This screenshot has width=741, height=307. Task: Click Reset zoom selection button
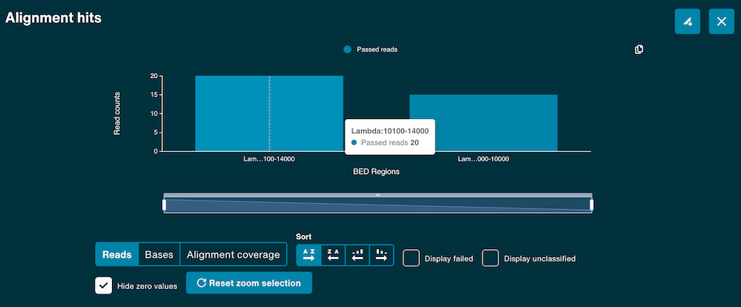pyautogui.click(x=249, y=283)
